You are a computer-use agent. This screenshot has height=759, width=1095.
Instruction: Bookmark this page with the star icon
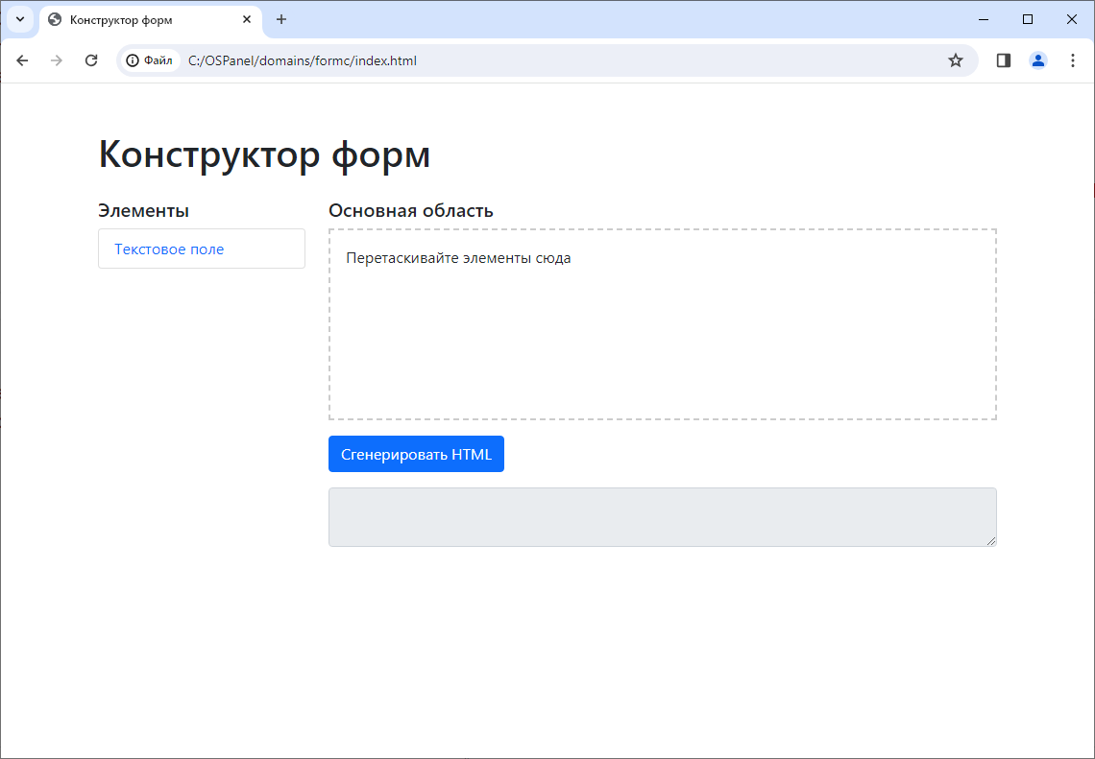pyautogui.click(x=956, y=60)
